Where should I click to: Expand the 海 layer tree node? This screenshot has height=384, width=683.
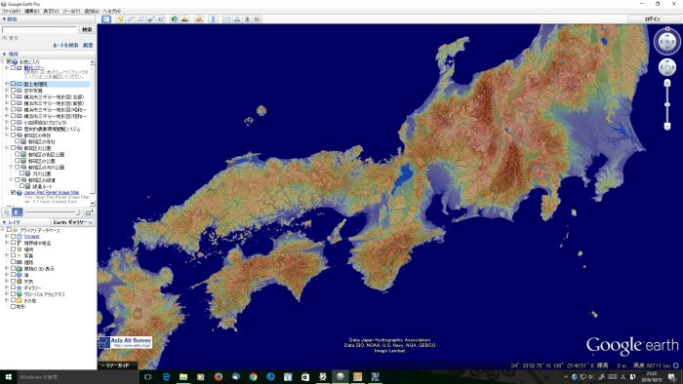[x=7, y=275]
